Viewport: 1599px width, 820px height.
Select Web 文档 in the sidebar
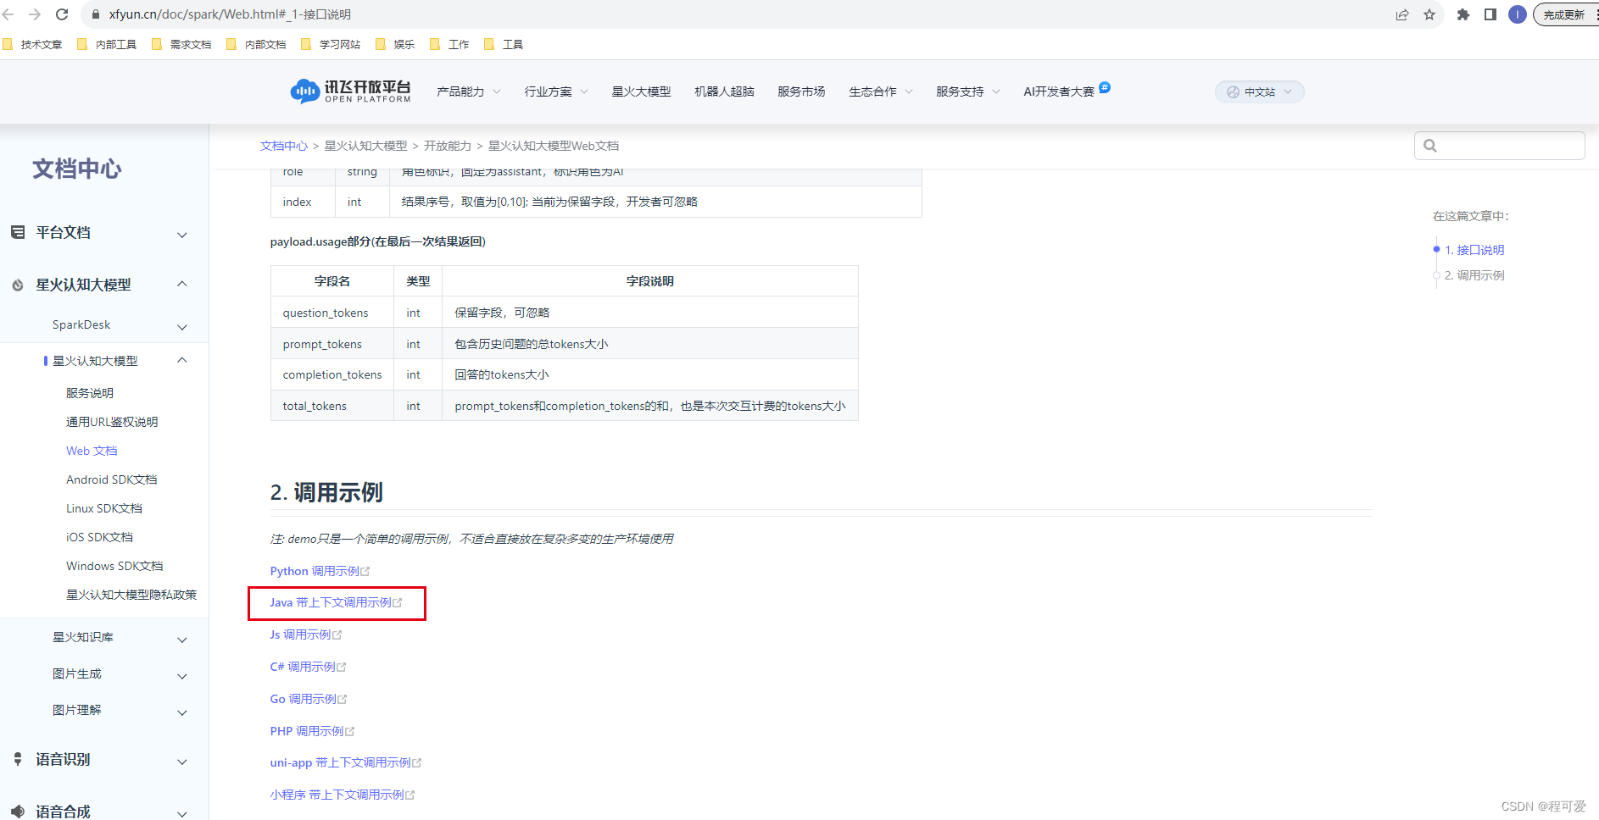[x=92, y=451]
